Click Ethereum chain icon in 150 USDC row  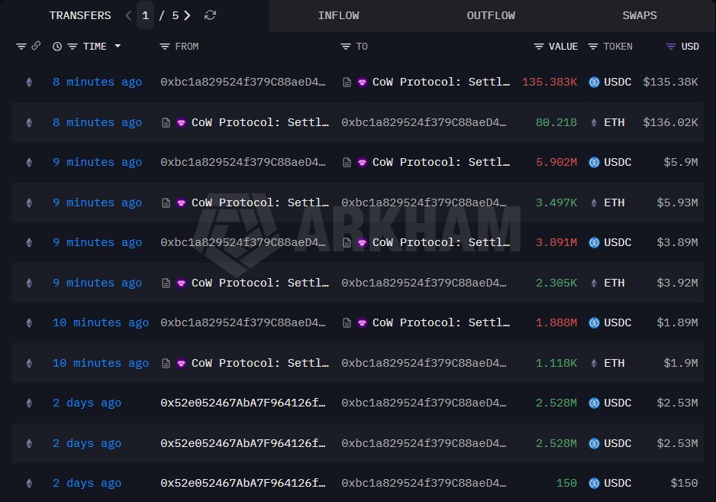(29, 483)
